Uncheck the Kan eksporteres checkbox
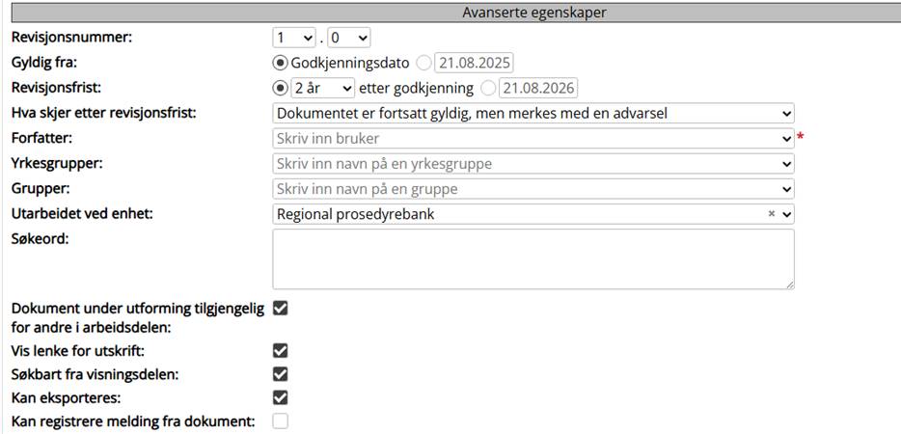 pyautogui.click(x=281, y=397)
